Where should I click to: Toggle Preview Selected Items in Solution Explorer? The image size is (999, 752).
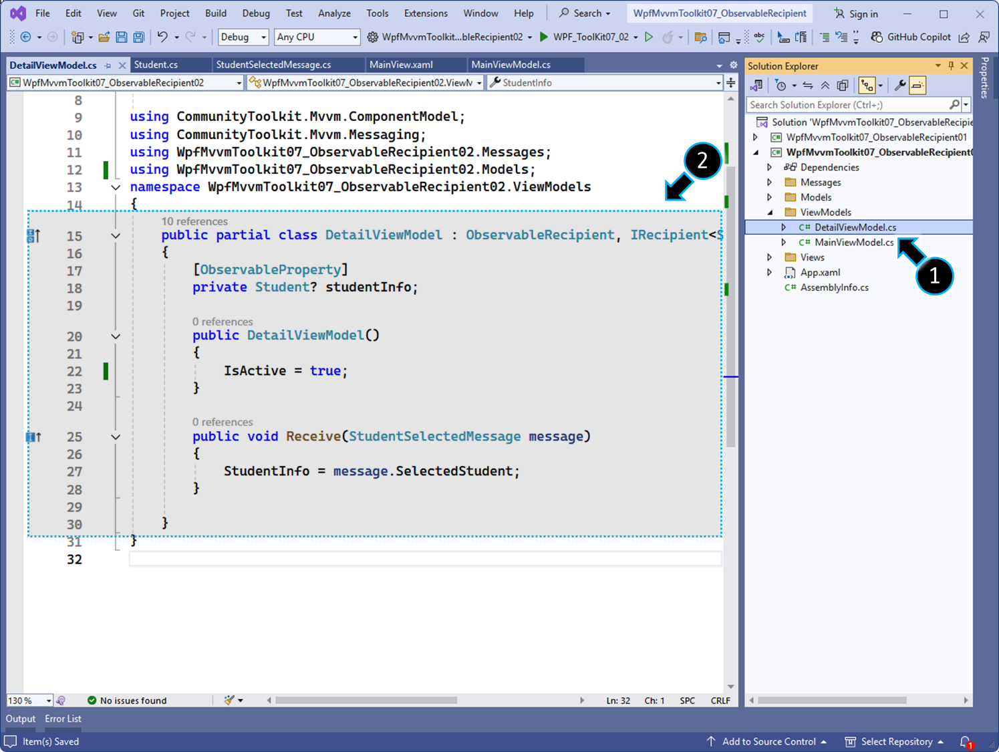917,86
